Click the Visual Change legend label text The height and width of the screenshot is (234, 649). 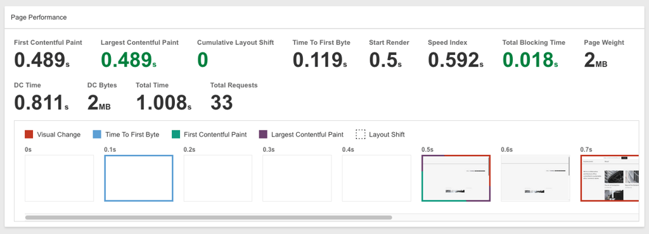click(x=59, y=135)
